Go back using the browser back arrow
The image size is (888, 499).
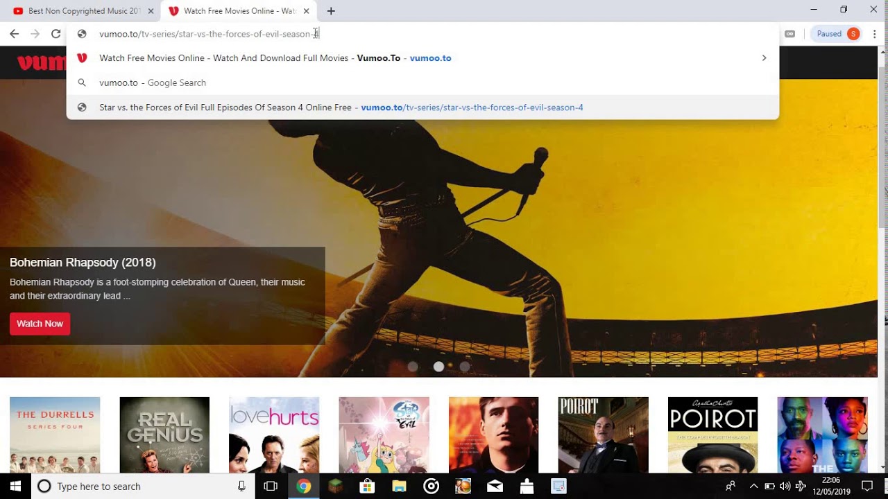tap(14, 34)
